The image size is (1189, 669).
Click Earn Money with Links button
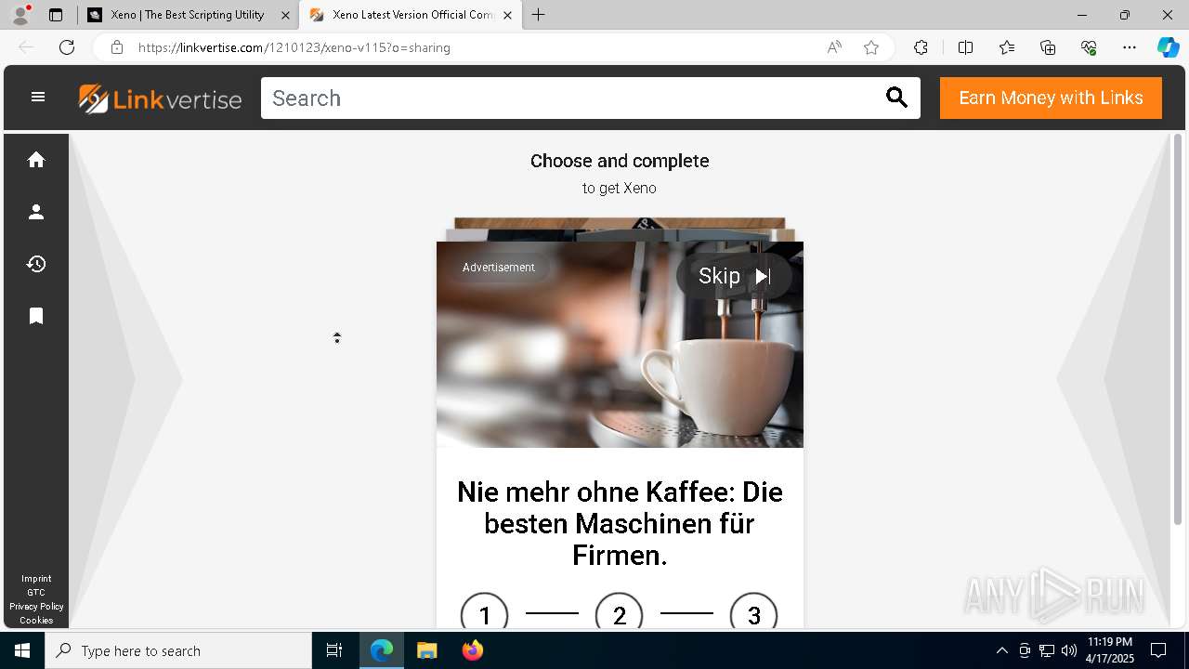pyautogui.click(x=1051, y=98)
